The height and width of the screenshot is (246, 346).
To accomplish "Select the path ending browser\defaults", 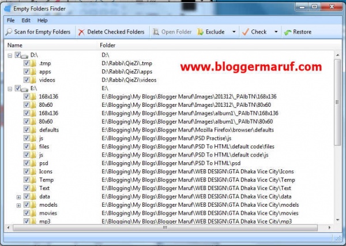I will 187,130.
